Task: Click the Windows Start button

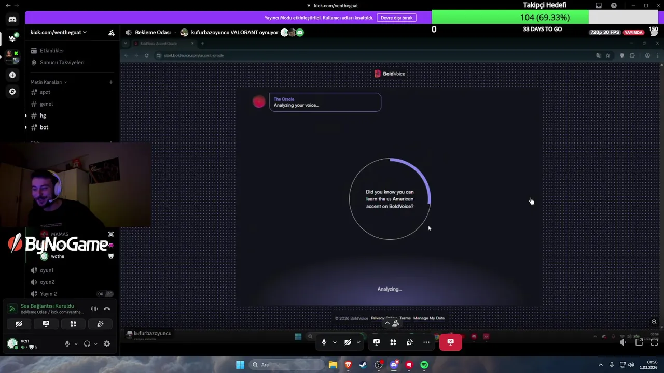Action: pyautogui.click(x=240, y=365)
